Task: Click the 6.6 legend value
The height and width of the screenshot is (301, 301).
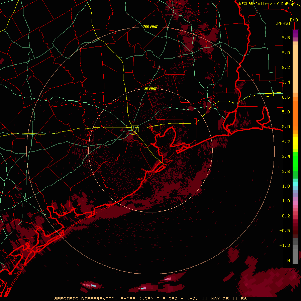Action: [x=286, y=97]
